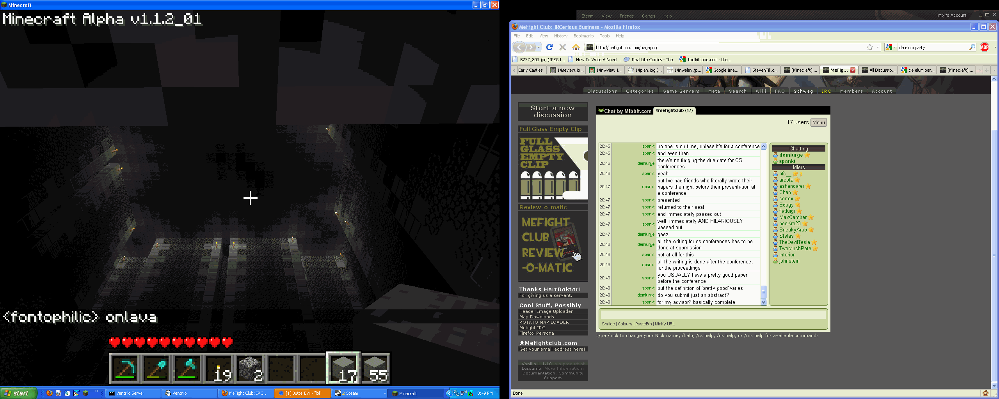Open the chat Menu button
This screenshot has width=999, height=399.
[x=818, y=122]
